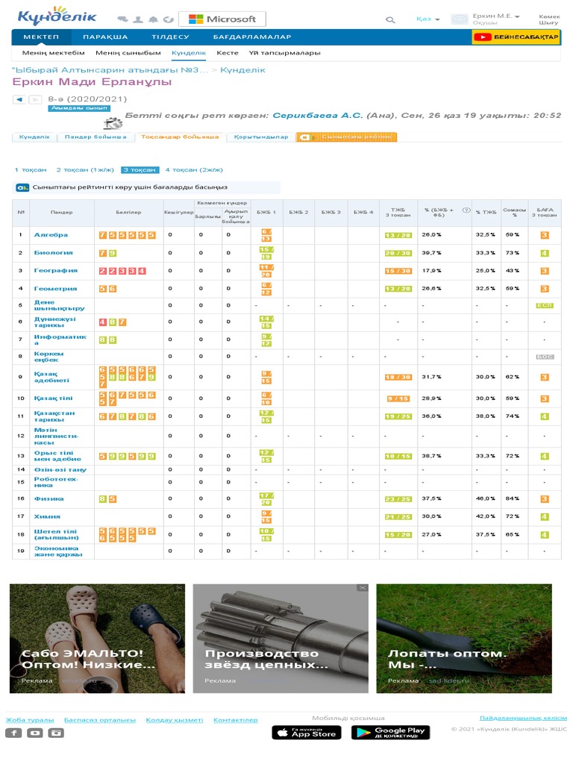Screen dimensions: 573x764
Task: Click the App Store download badge
Action: 307,733
